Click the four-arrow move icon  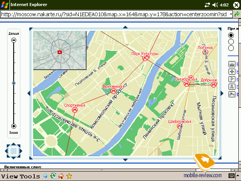(232, 72)
